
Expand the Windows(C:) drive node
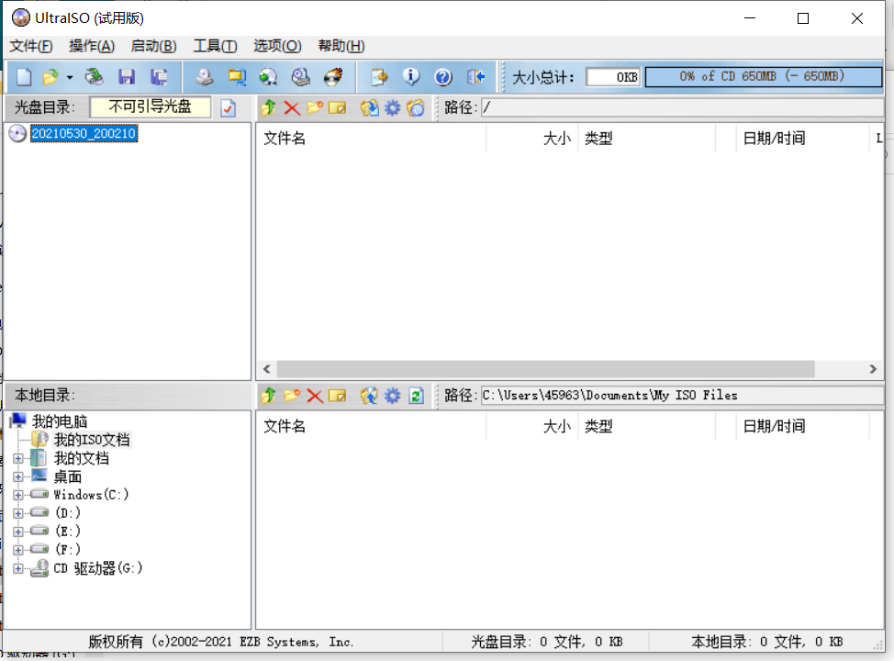[x=18, y=495]
